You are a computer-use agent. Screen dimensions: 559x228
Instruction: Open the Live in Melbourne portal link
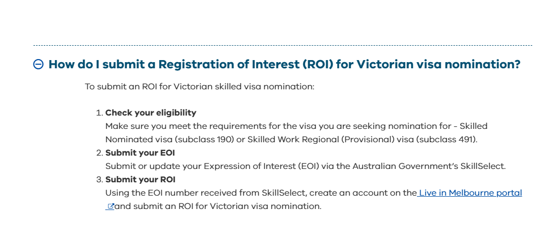coord(469,193)
